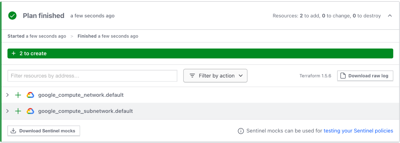Select google_compute_network.default resource row
400x143 pixels.
[200, 95]
